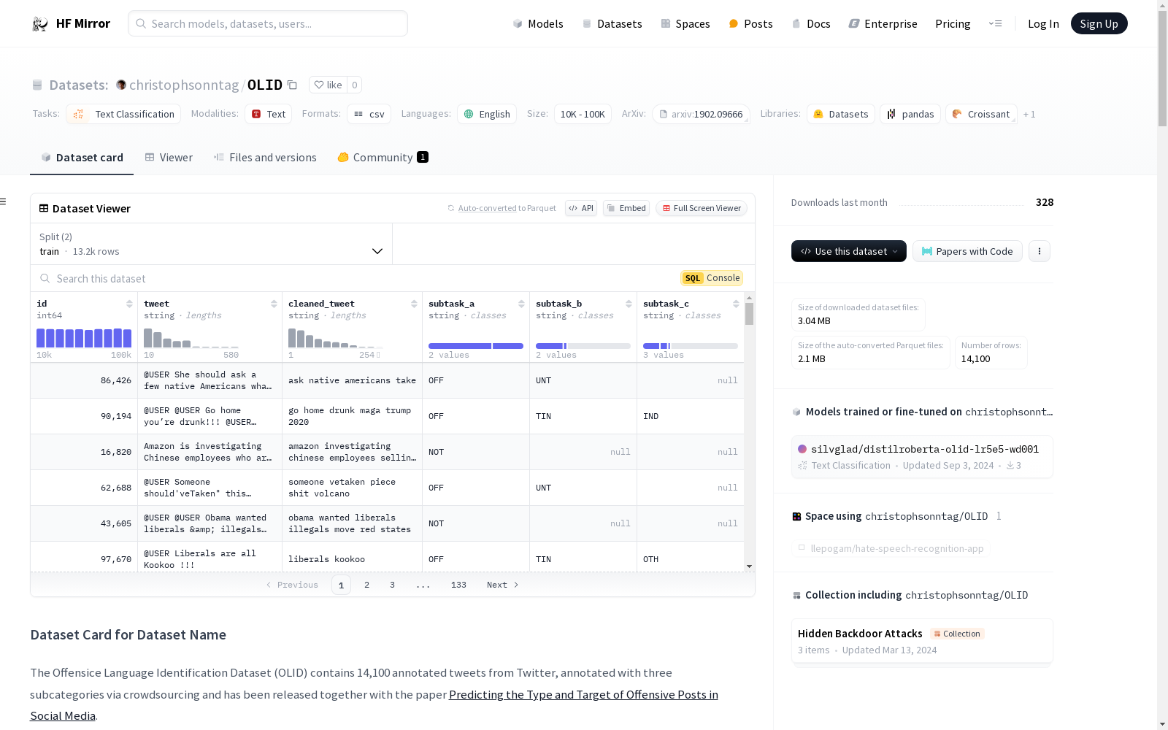Viewport: 1168px width, 730px height.
Task: Open the left sidebar table of contents icon
Action: [x=3, y=201]
